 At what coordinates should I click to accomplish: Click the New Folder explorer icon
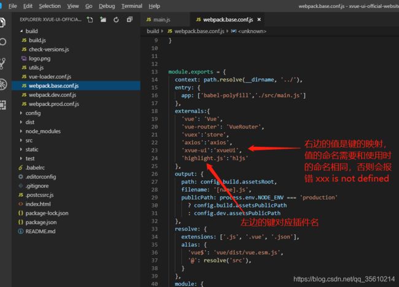[x=103, y=20]
